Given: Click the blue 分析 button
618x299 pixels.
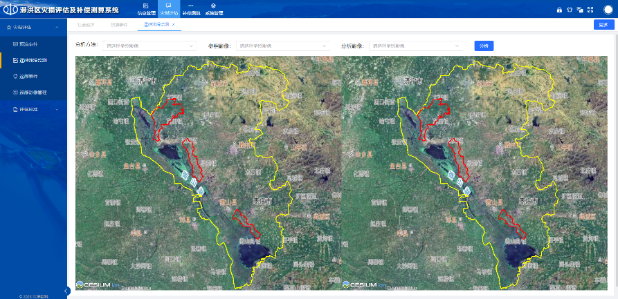Looking at the screenshot, I should click(484, 46).
